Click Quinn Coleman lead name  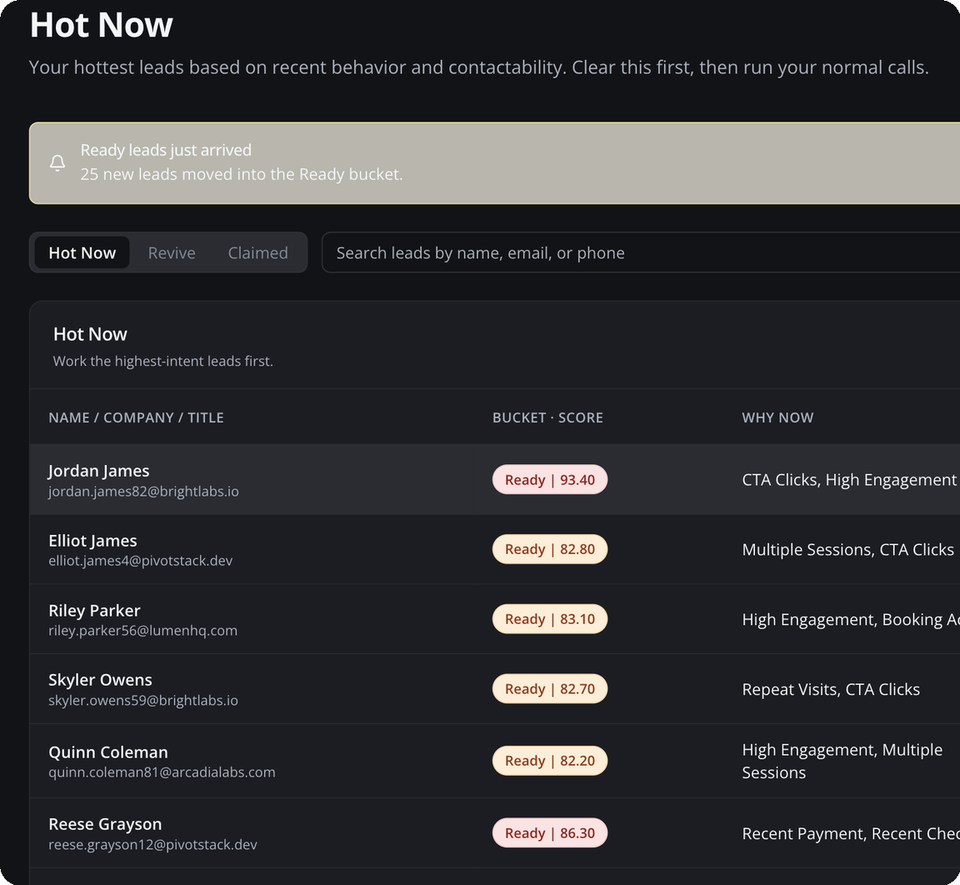point(108,752)
